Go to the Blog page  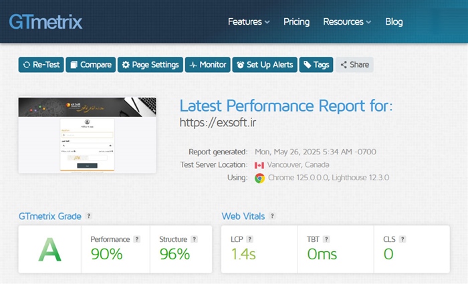pos(394,21)
